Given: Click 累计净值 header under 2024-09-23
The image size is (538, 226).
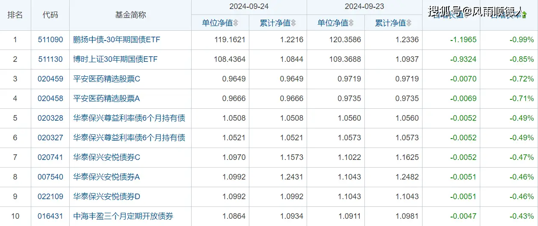Looking at the screenshot, I should click(x=390, y=23).
